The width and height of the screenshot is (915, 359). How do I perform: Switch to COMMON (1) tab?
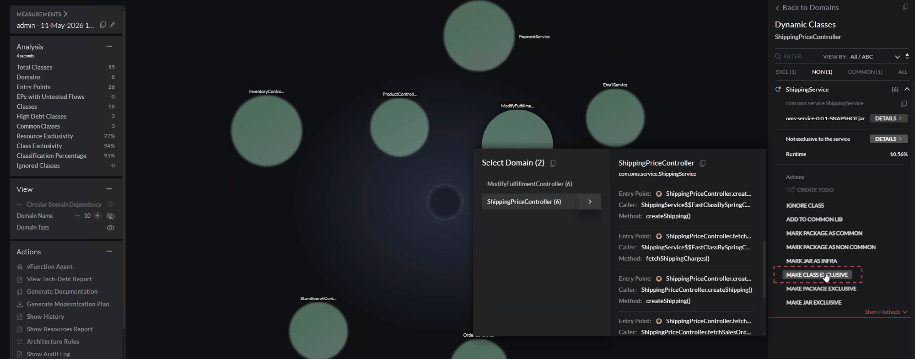pyautogui.click(x=865, y=72)
